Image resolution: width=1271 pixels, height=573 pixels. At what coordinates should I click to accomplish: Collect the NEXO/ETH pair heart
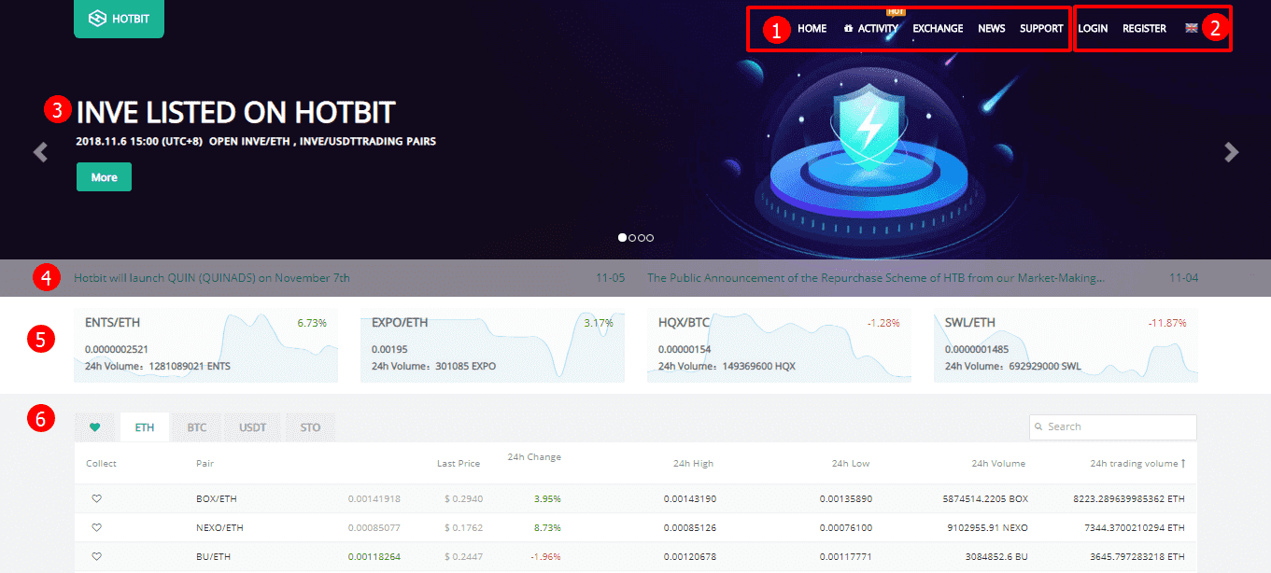point(96,528)
